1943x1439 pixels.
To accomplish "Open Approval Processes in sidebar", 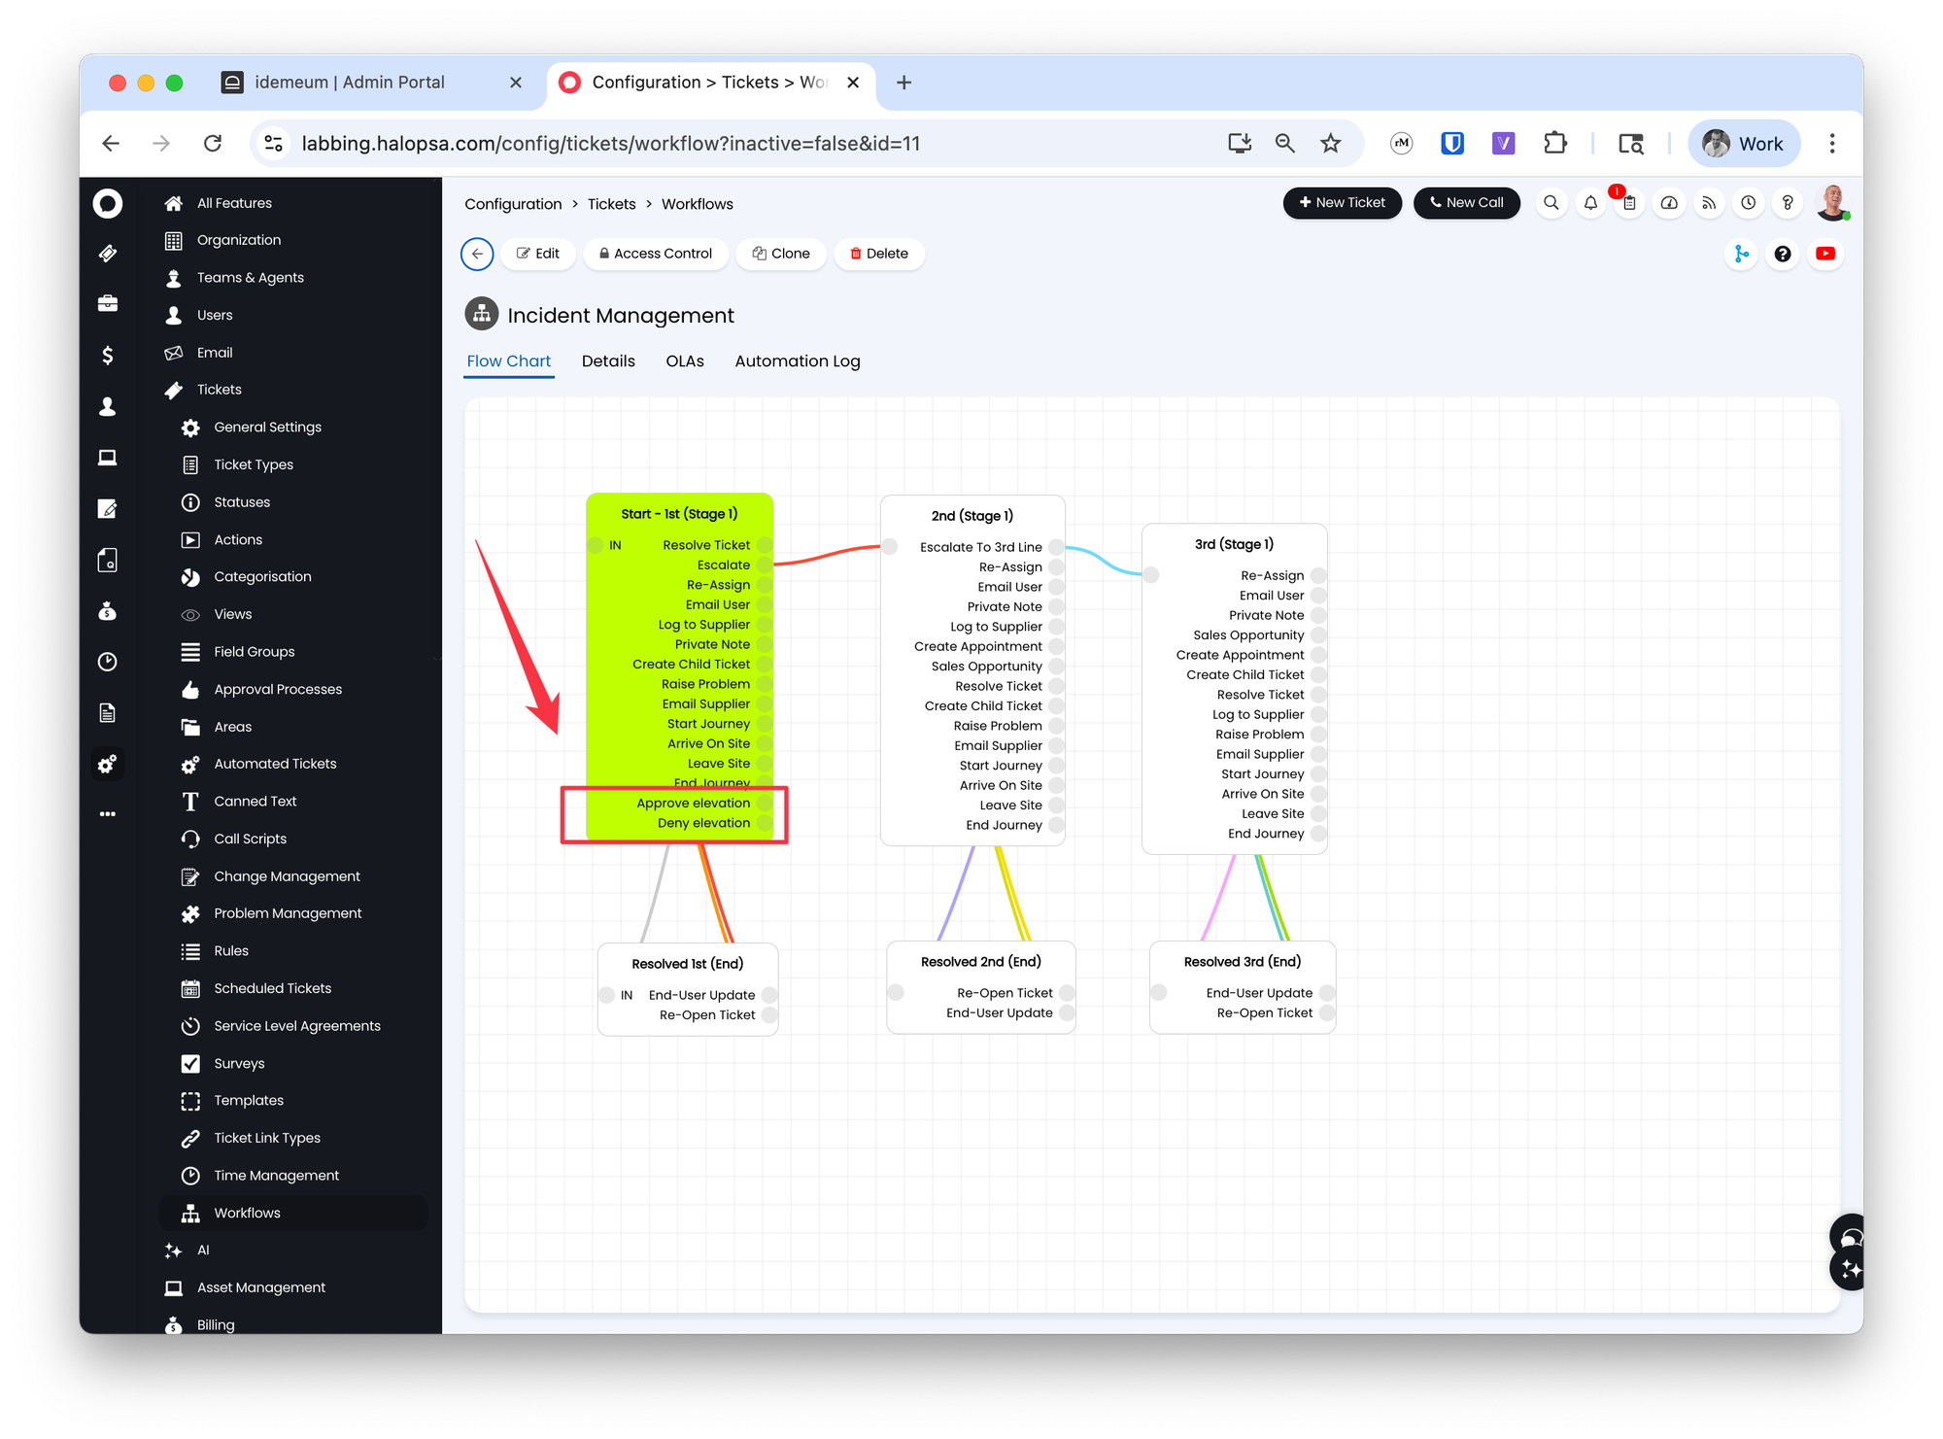I will coord(278,690).
